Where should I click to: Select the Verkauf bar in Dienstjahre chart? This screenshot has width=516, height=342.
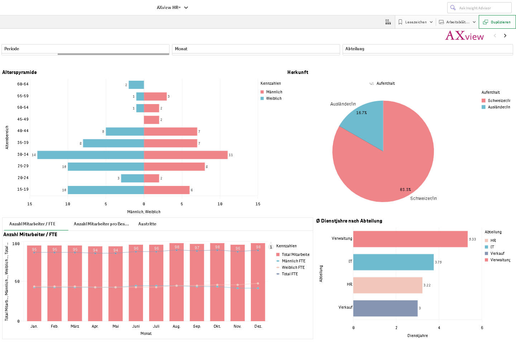pyautogui.click(x=385, y=308)
